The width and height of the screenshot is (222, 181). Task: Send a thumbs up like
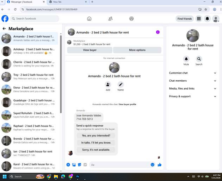pos(159,165)
